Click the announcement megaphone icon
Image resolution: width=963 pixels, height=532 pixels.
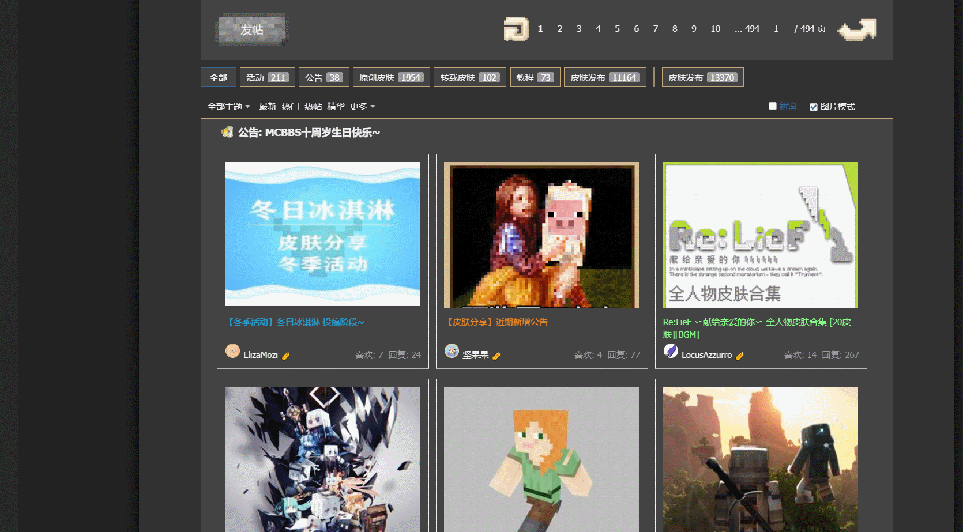click(x=227, y=132)
